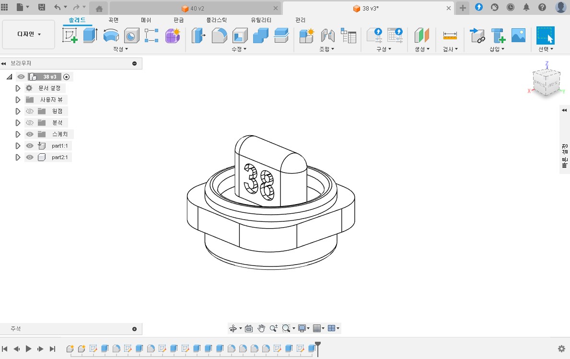Switch to the 판금 ribbon tab

click(x=178, y=20)
